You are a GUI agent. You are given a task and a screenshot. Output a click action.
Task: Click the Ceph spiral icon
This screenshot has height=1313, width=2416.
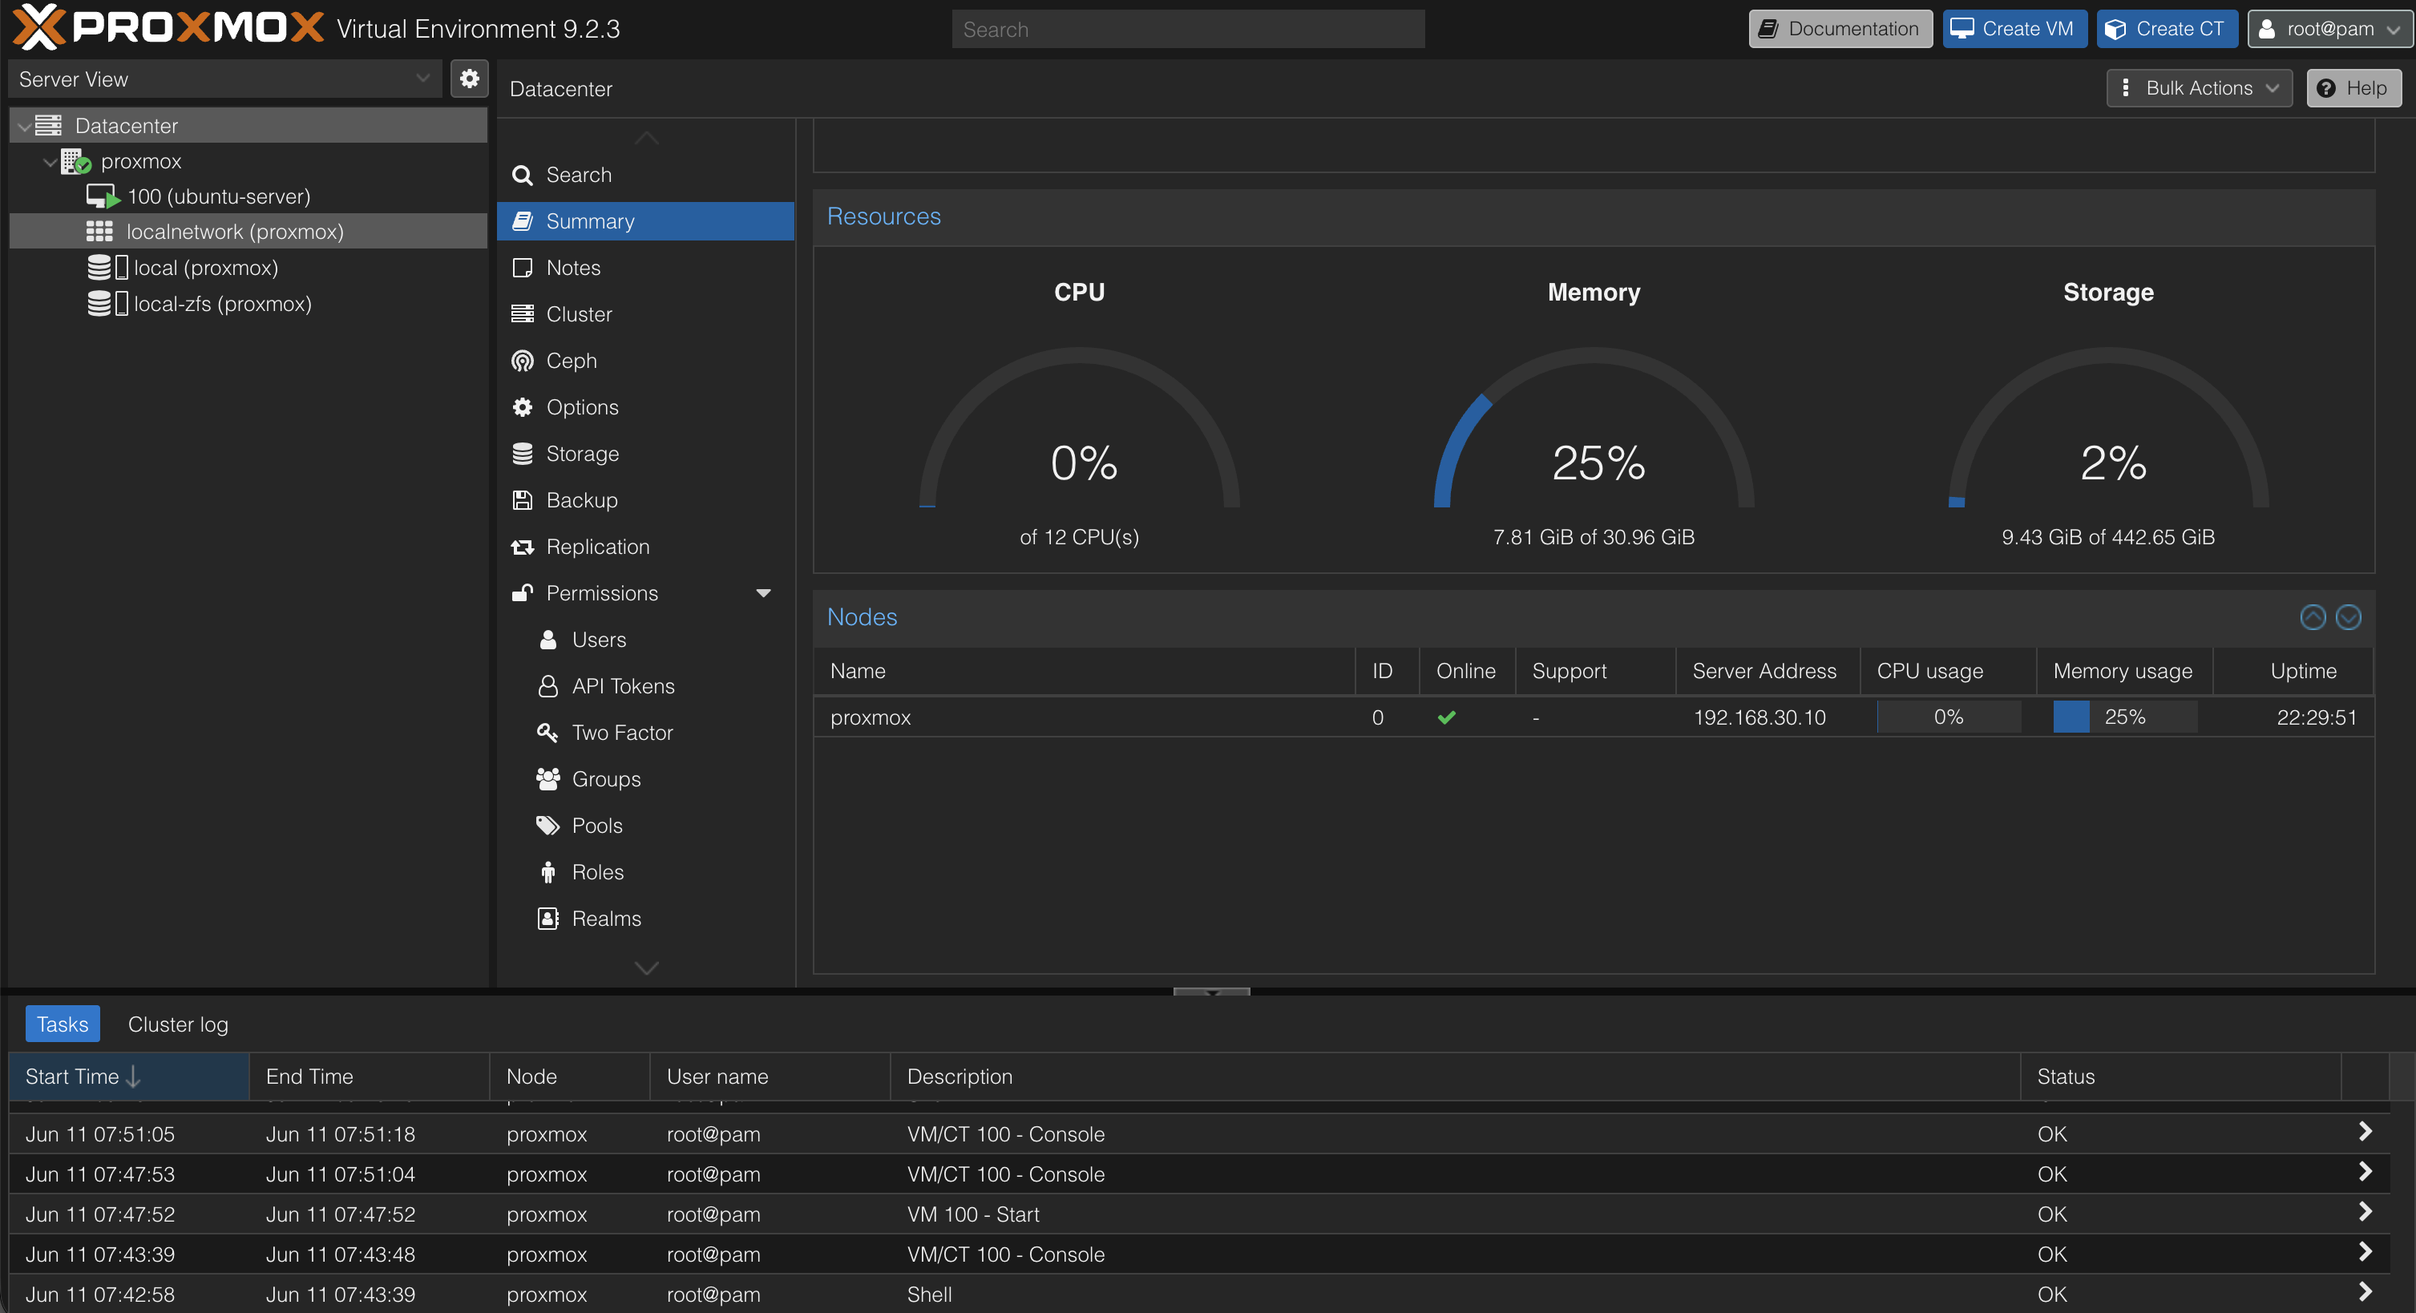523,361
